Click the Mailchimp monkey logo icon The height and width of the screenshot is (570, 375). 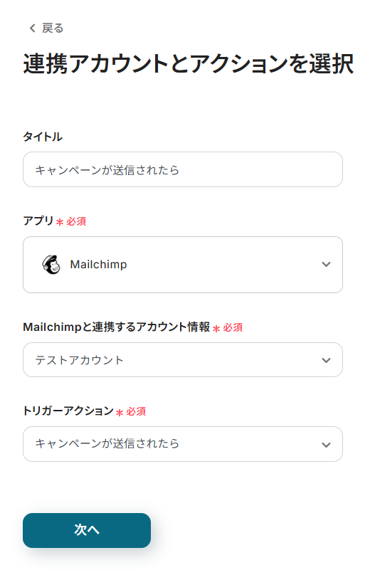(x=51, y=264)
